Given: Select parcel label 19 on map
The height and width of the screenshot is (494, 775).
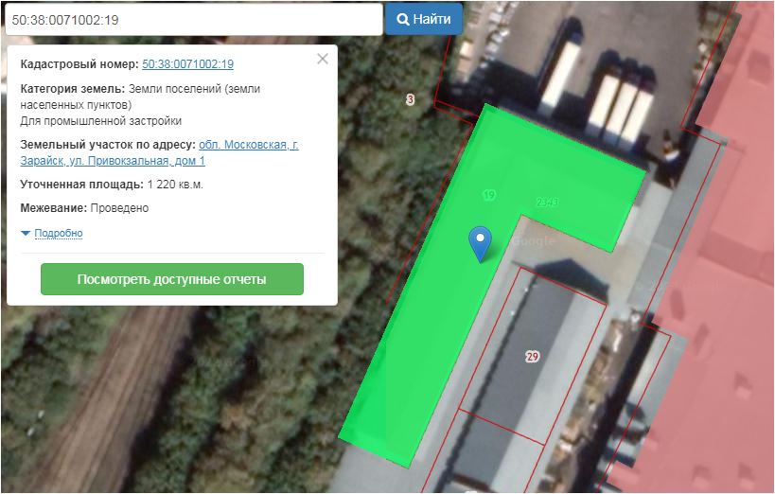Looking at the screenshot, I should pyautogui.click(x=488, y=196).
